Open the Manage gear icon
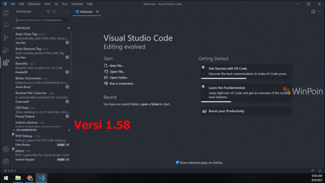325x183 pixels. [6, 161]
